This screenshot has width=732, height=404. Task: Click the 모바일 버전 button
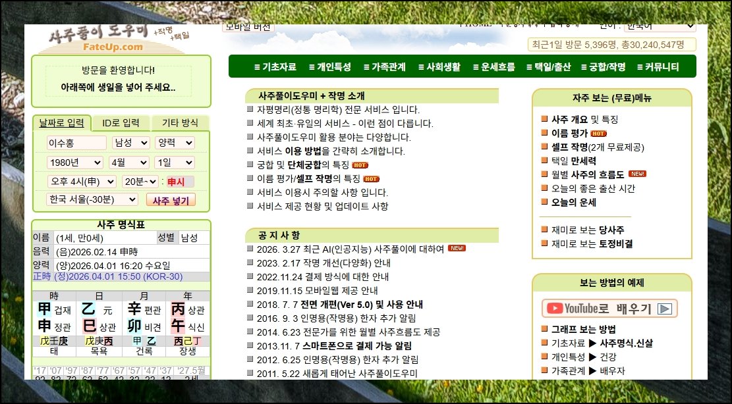248,27
